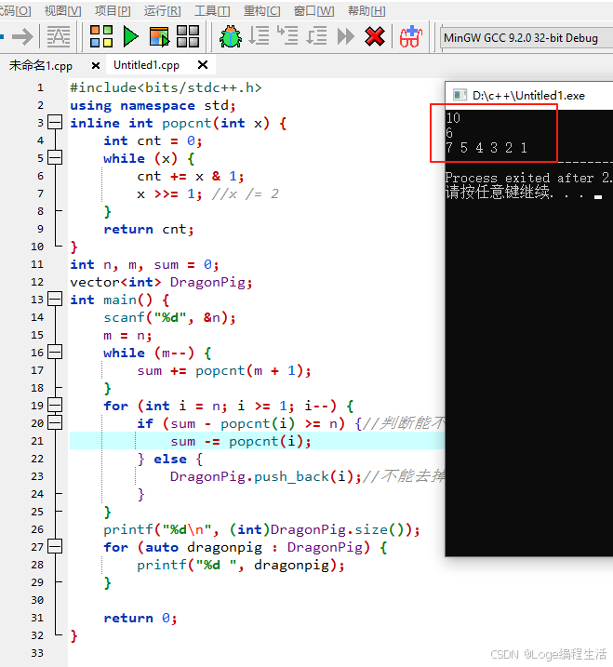Click the 'int cnt = 0;' line
This screenshot has width=613, height=667.
coord(153,140)
